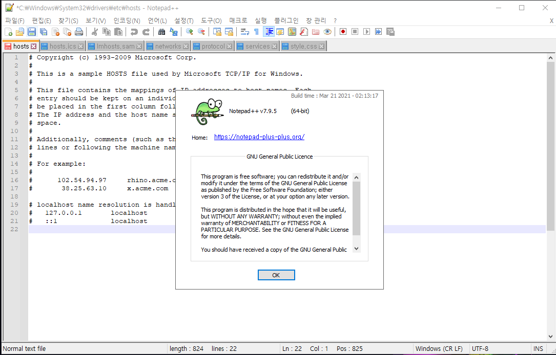Click the Save All toolbar icon
Viewport: 556px width, 355px height.
pos(44,32)
